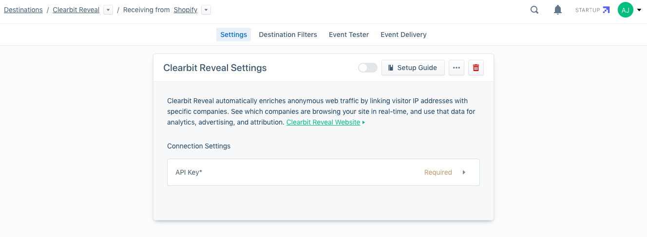Click the Startup plan badge icon
This screenshot has height=237, width=647.
tap(606, 10)
